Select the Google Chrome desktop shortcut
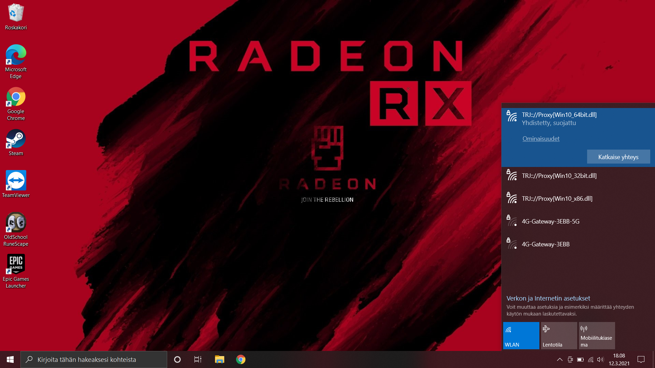Viewport: 655px width, 368px height. point(16,104)
